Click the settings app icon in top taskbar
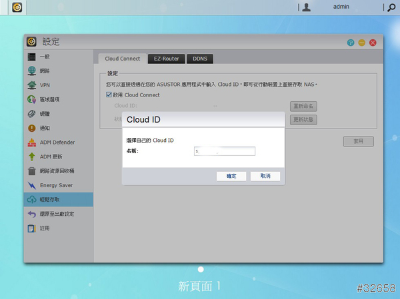 pyautogui.click(x=17, y=7)
